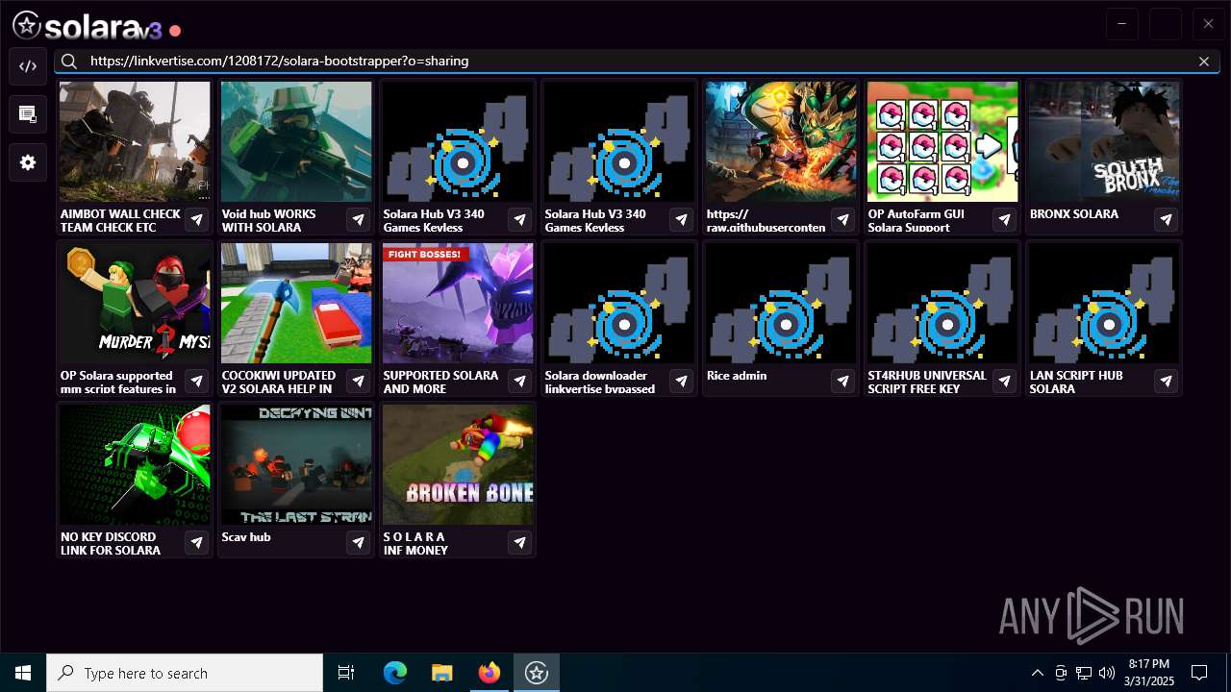Open dragon artwork githubusercontent thumbnail

pyautogui.click(x=781, y=141)
